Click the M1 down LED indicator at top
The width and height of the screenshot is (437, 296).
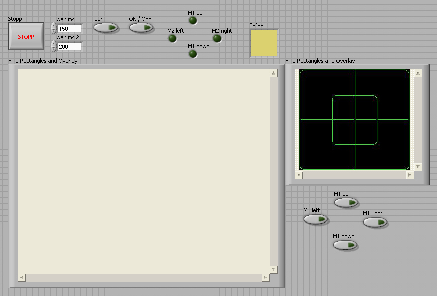pos(193,54)
